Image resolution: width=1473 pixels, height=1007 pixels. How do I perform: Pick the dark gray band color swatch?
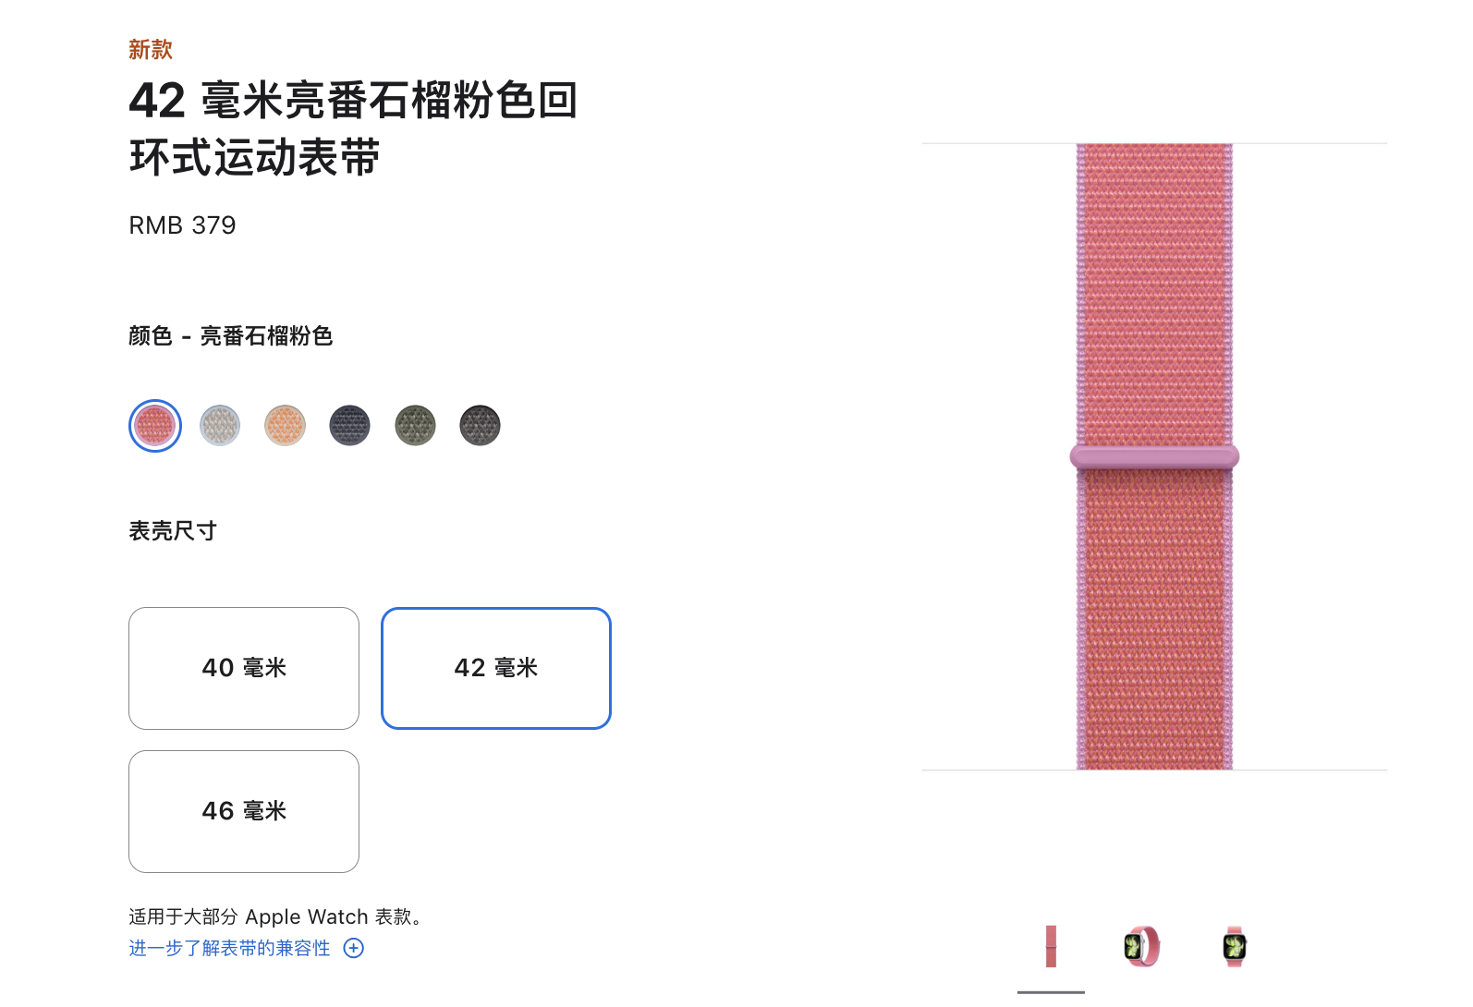click(480, 426)
